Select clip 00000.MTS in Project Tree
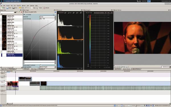 tap(11, 17)
